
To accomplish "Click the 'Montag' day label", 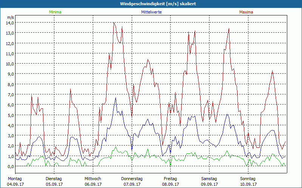I will coord(15,179).
